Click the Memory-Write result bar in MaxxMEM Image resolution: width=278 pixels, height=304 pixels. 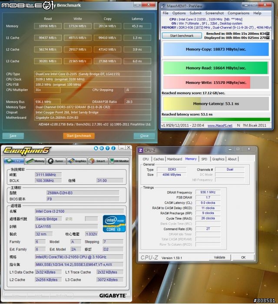point(216,83)
